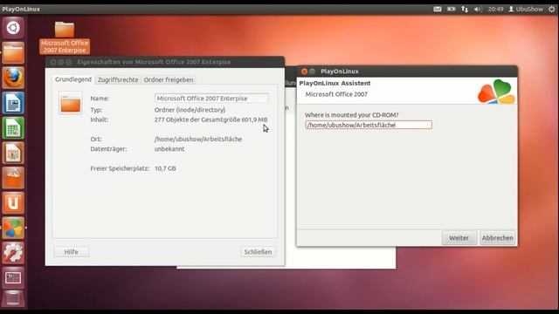Open the workspace switcher in launcher
Viewport: 559px width, 314px height.
point(13,278)
